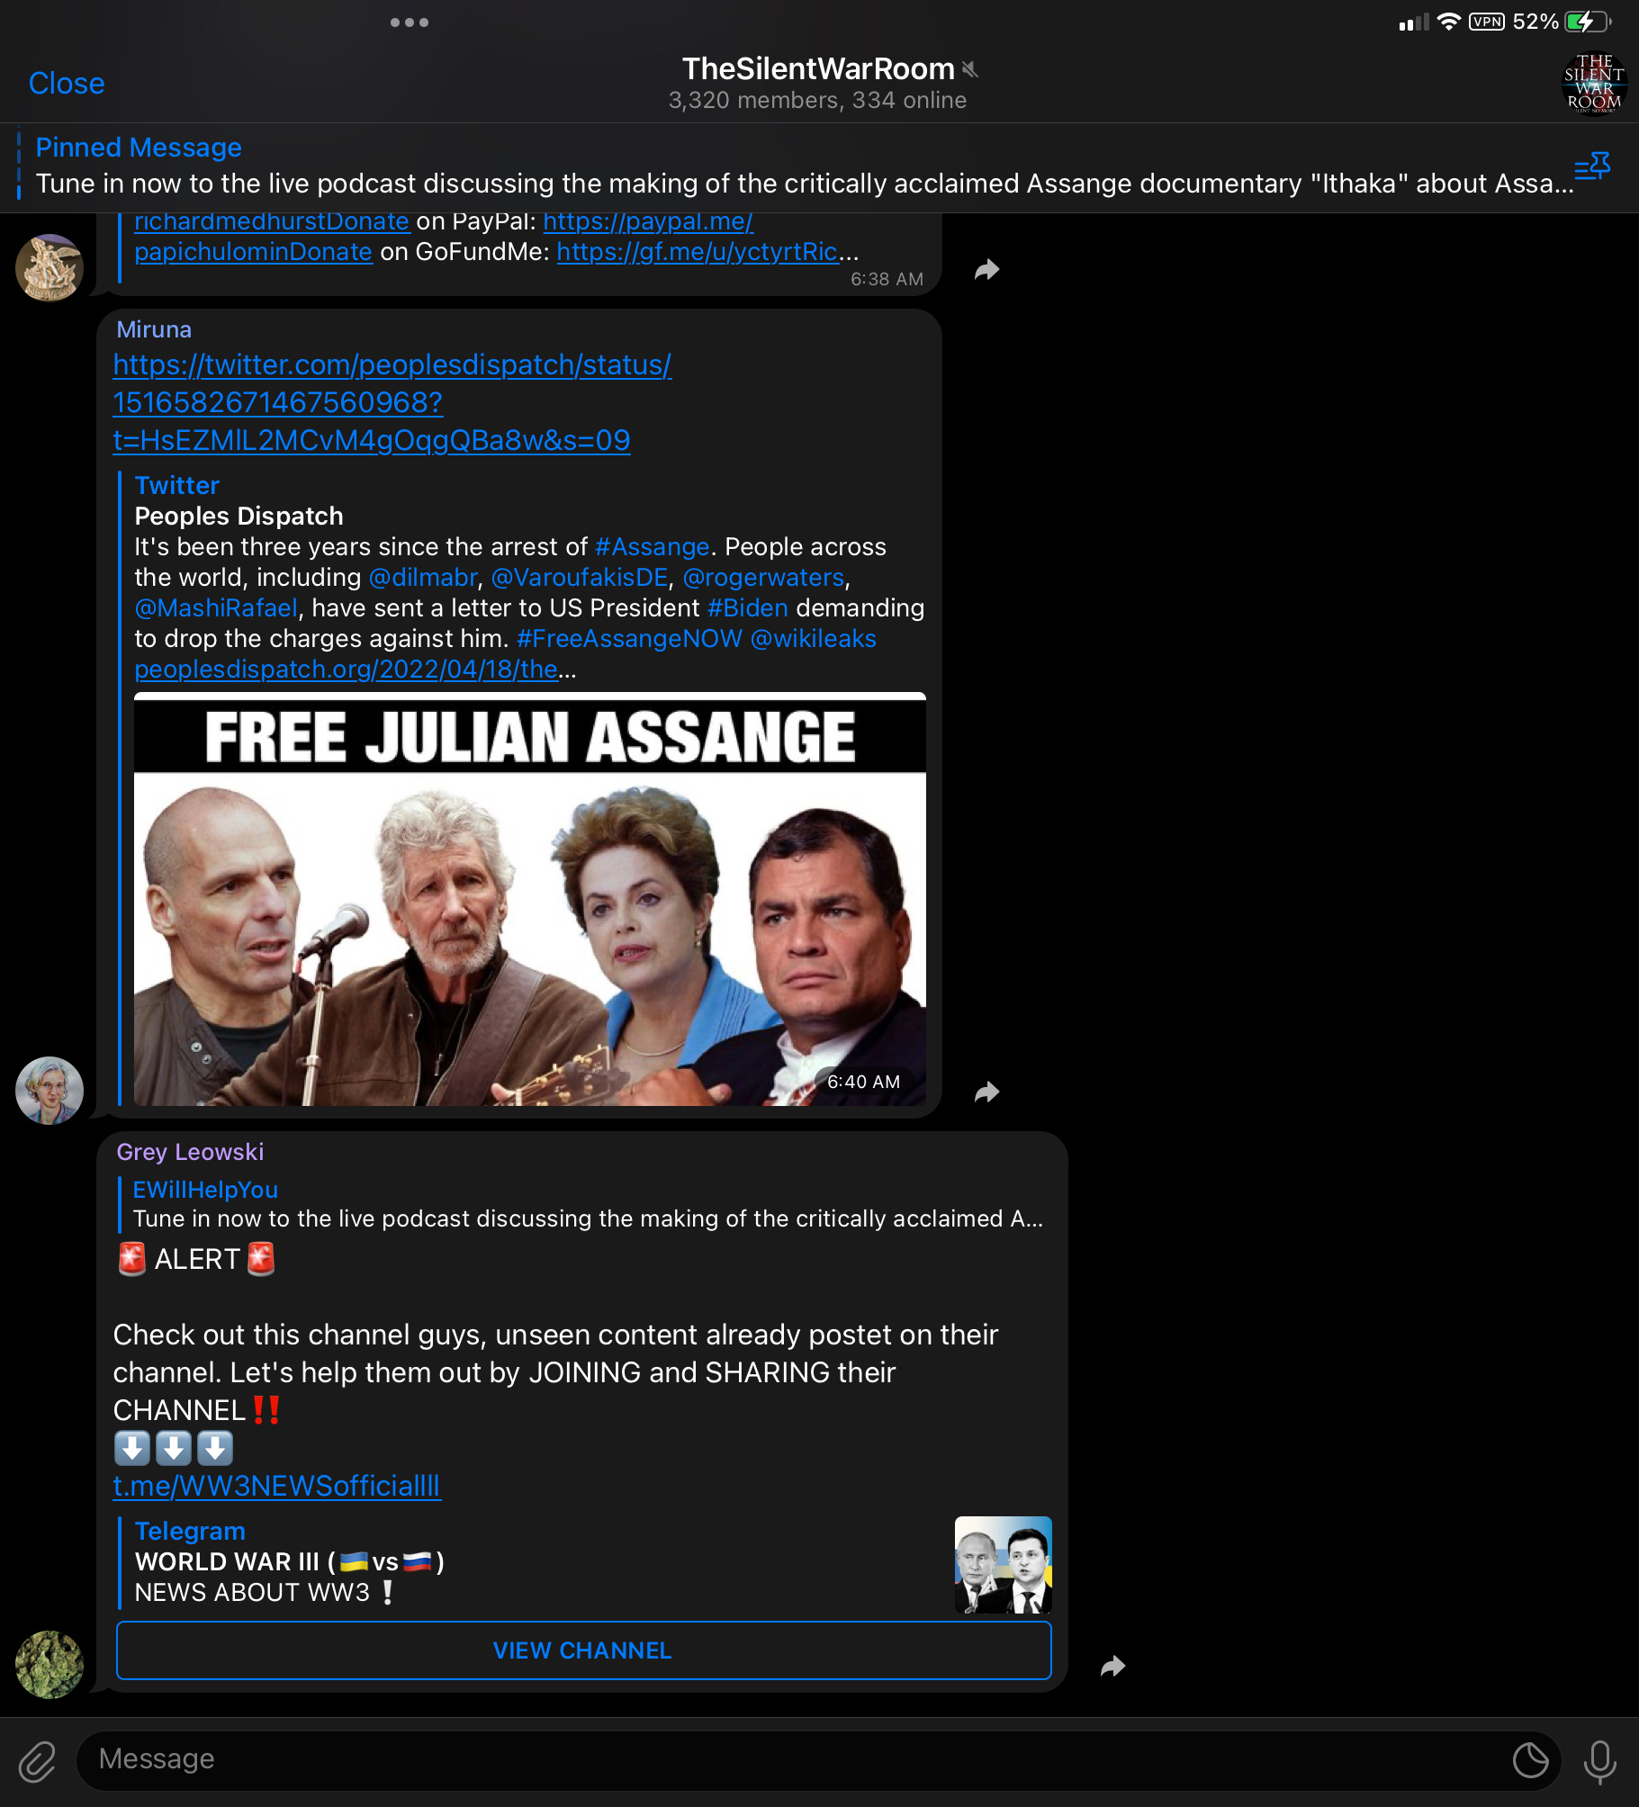Tap the @dilmabr mention
Viewport: 1639px width, 1807px height.
tap(423, 578)
